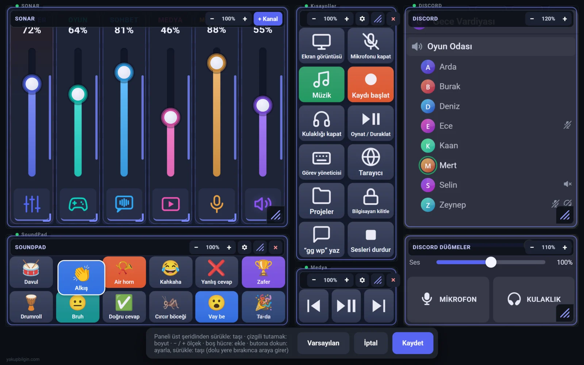This screenshot has width=584, height=365.
Task: Toggle the KULAKLIK Discord button
Action: (533, 299)
